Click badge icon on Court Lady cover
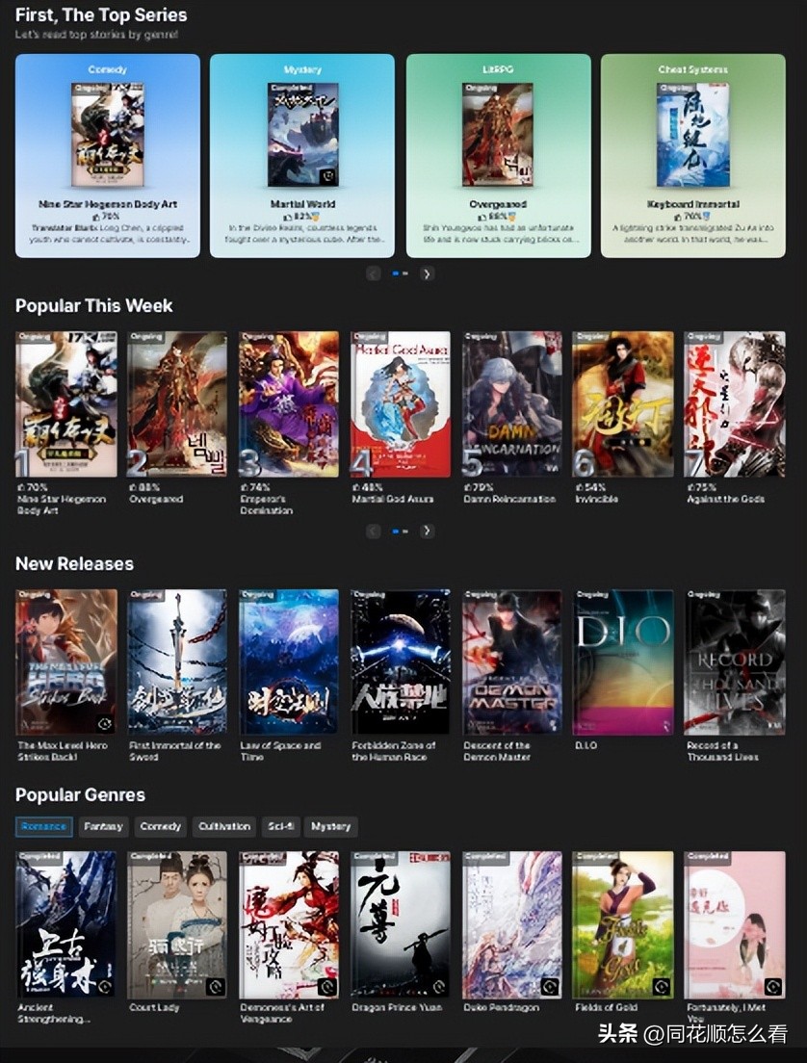 coord(216,986)
